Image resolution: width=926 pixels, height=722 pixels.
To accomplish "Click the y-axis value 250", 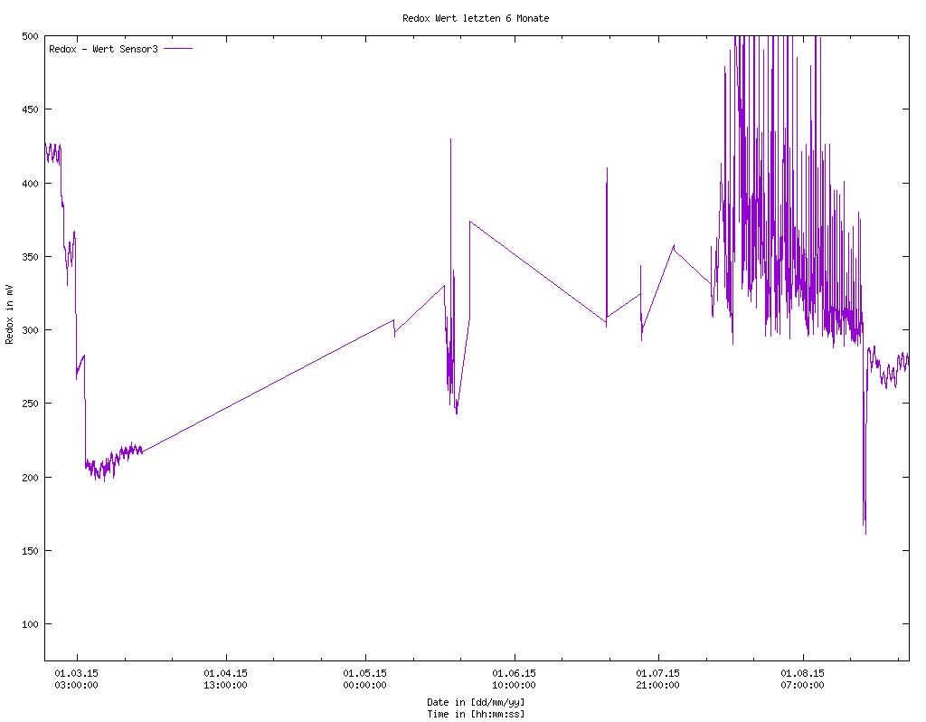I will [30, 404].
